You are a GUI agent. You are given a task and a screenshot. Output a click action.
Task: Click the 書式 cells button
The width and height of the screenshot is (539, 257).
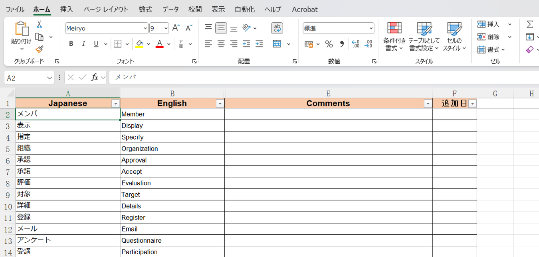491,49
